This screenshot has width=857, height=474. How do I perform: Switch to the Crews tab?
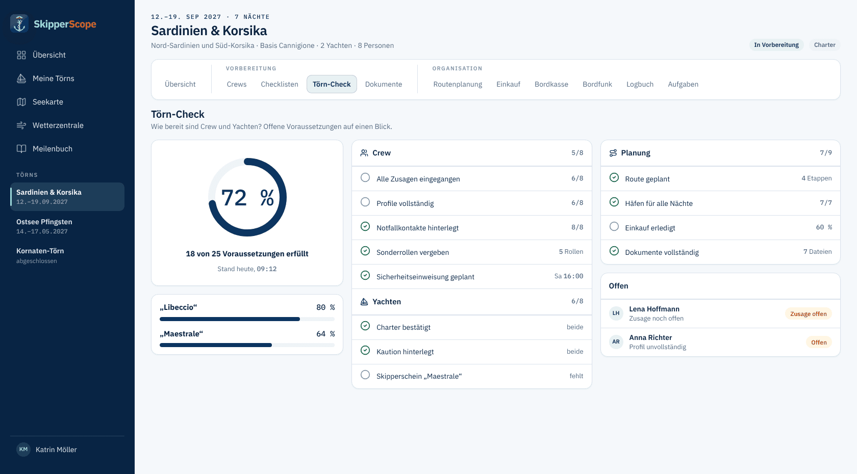click(x=237, y=84)
